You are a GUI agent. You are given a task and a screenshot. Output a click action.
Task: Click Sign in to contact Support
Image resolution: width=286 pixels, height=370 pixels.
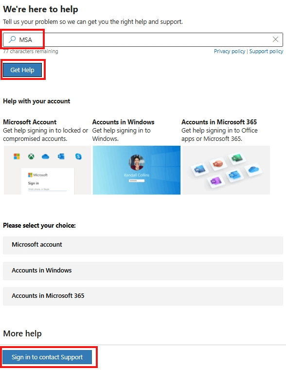tap(47, 357)
